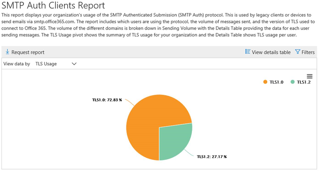The width and height of the screenshot is (321, 173).
Task: Click the TLS1.0: 72.83 % data label
Action: pyautogui.click(x=107, y=100)
